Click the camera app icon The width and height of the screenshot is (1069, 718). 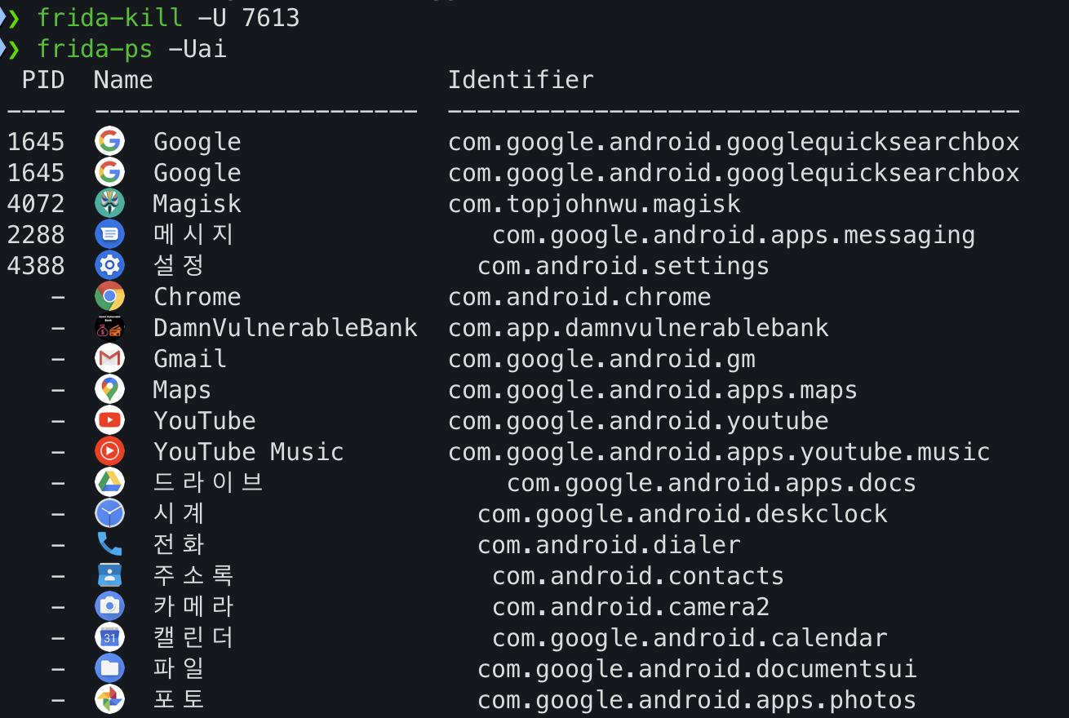[x=109, y=607]
